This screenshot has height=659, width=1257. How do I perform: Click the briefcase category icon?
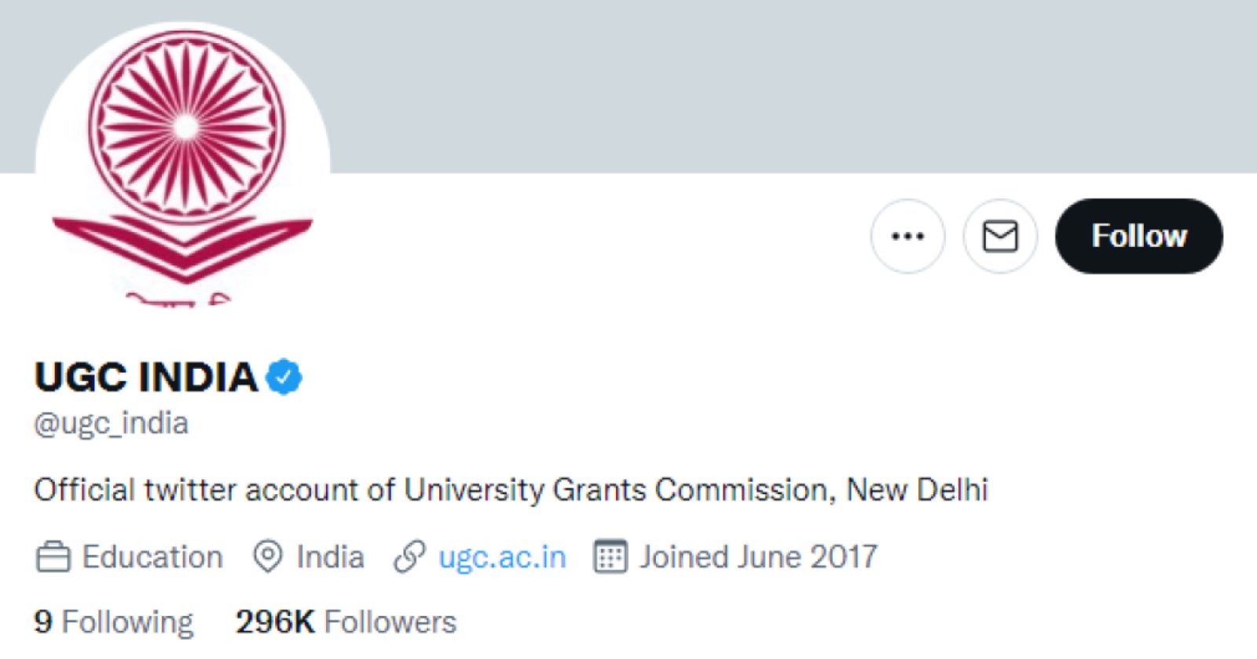[x=53, y=557]
